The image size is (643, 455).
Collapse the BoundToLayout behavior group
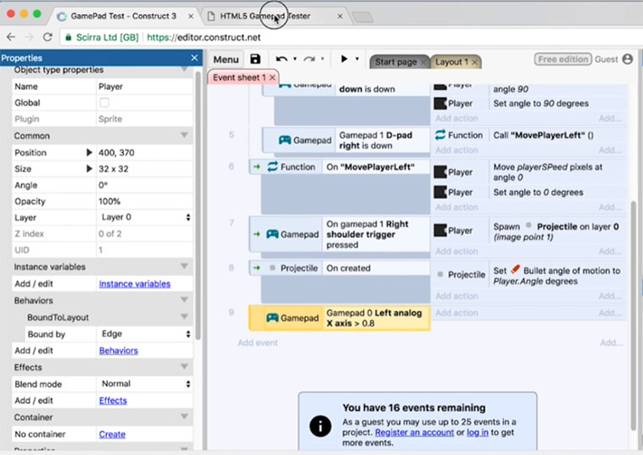click(x=185, y=317)
